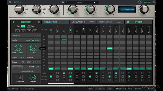Click the Density knob
Viewport: 163px width, 91px height.
33,78
